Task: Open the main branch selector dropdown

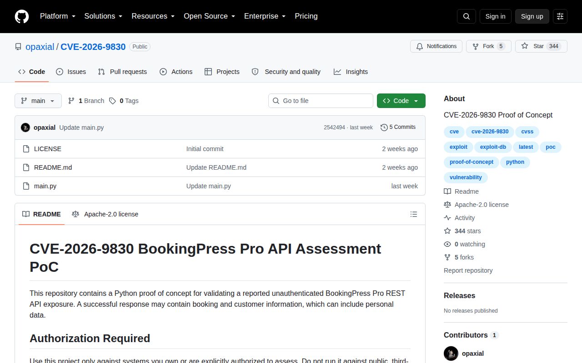Action: pos(38,101)
